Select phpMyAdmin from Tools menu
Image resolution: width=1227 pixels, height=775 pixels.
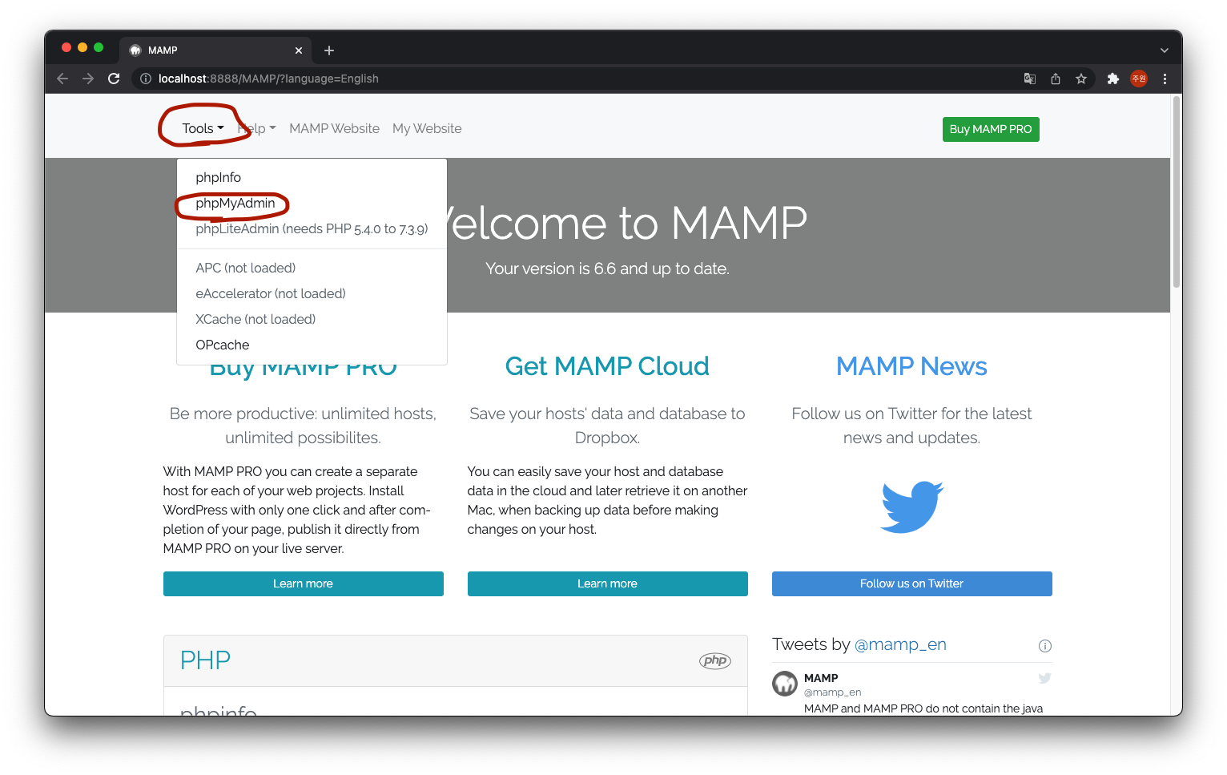pos(312,203)
